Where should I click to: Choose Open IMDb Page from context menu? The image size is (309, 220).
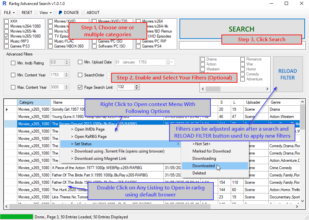[120, 129]
